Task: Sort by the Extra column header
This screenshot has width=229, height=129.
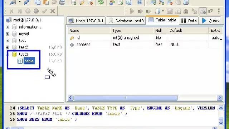Action: tap(215, 30)
